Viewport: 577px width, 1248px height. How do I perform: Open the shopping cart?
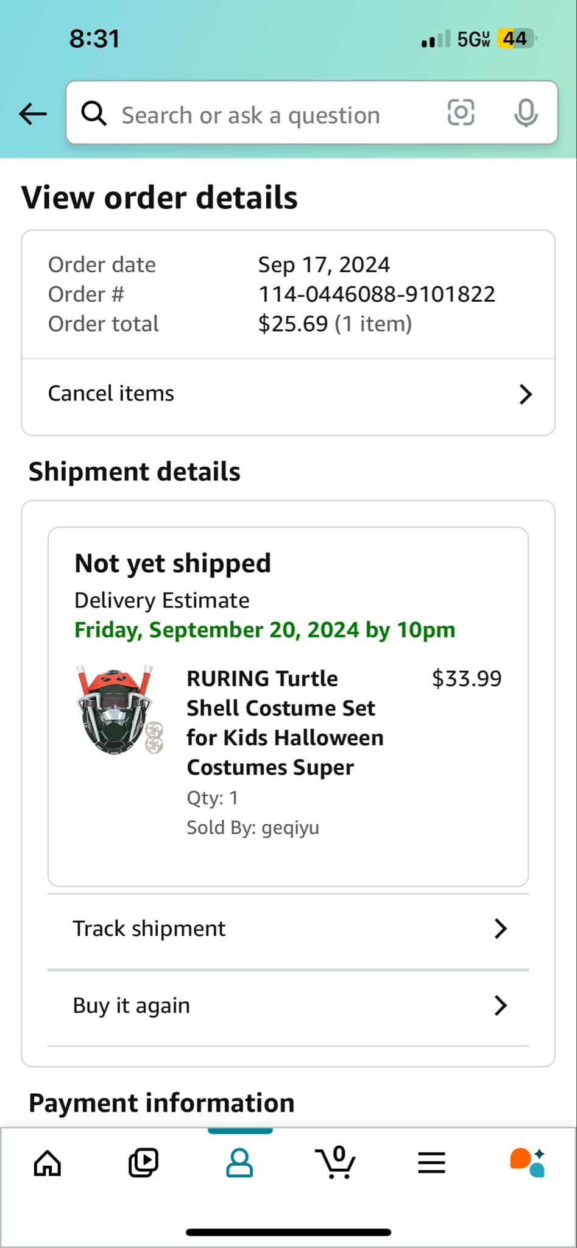(x=336, y=1163)
